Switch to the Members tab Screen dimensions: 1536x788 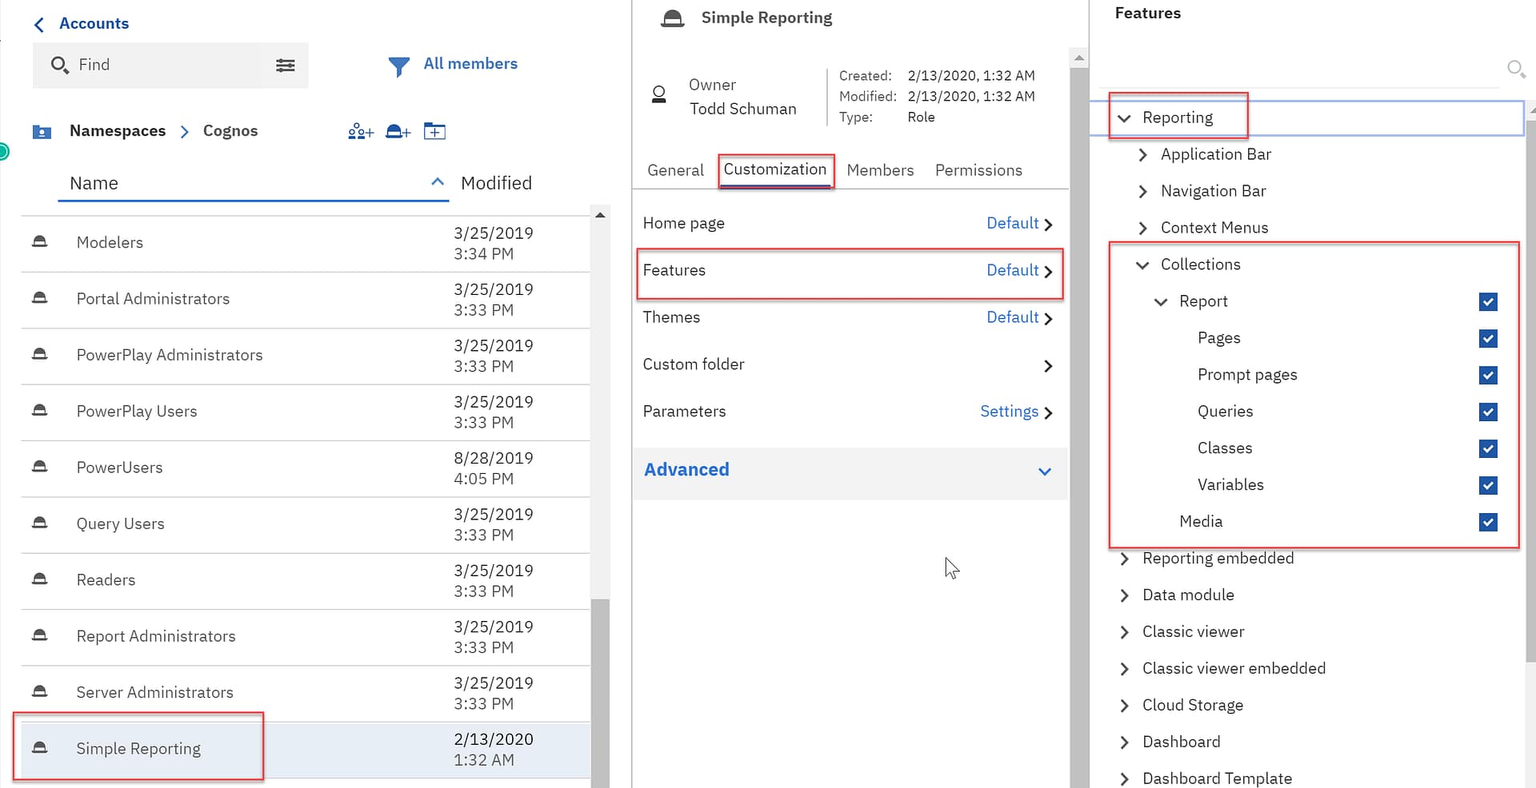pos(879,170)
